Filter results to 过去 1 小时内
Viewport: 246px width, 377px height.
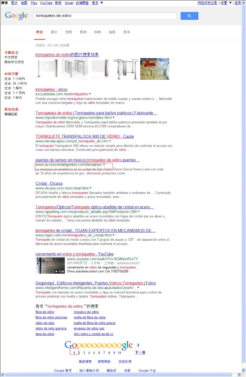[x=15, y=79]
